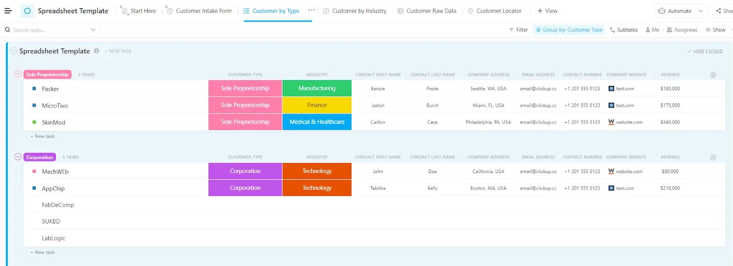
Task: Open the Automate robot icon
Action: (x=662, y=11)
